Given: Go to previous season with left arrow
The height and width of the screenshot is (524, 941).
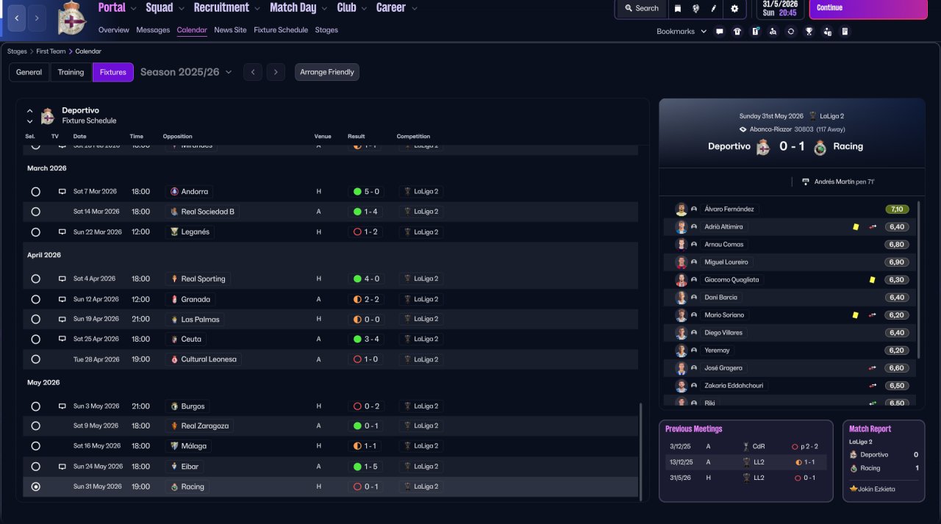Looking at the screenshot, I should pyautogui.click(x=253, y=72).
